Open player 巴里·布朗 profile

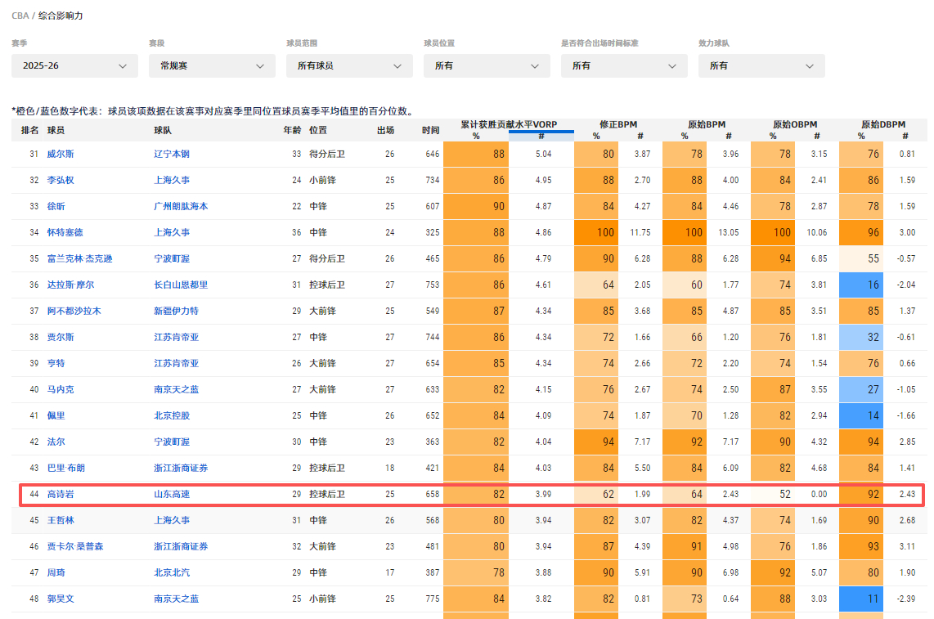click(x=66, y=469)
